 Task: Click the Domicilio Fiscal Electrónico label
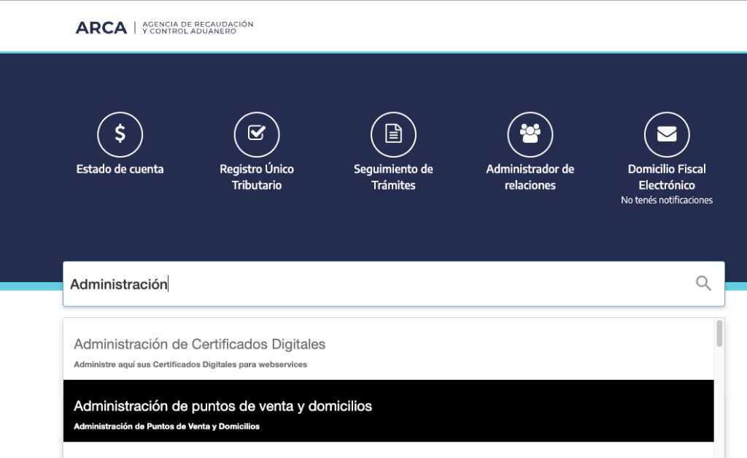coord(667,177)
